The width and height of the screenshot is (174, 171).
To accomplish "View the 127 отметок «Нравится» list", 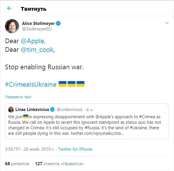I will [x=59, y=164].
